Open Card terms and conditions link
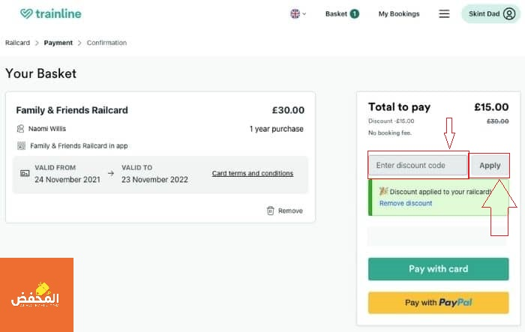 point(253,173)
